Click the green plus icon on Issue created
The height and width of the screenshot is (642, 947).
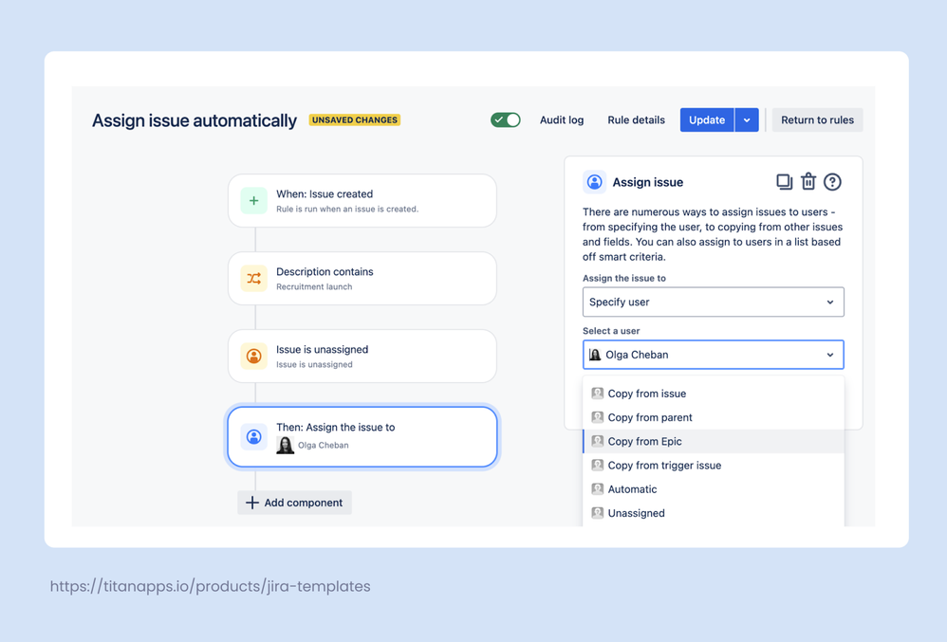point(253,201)
